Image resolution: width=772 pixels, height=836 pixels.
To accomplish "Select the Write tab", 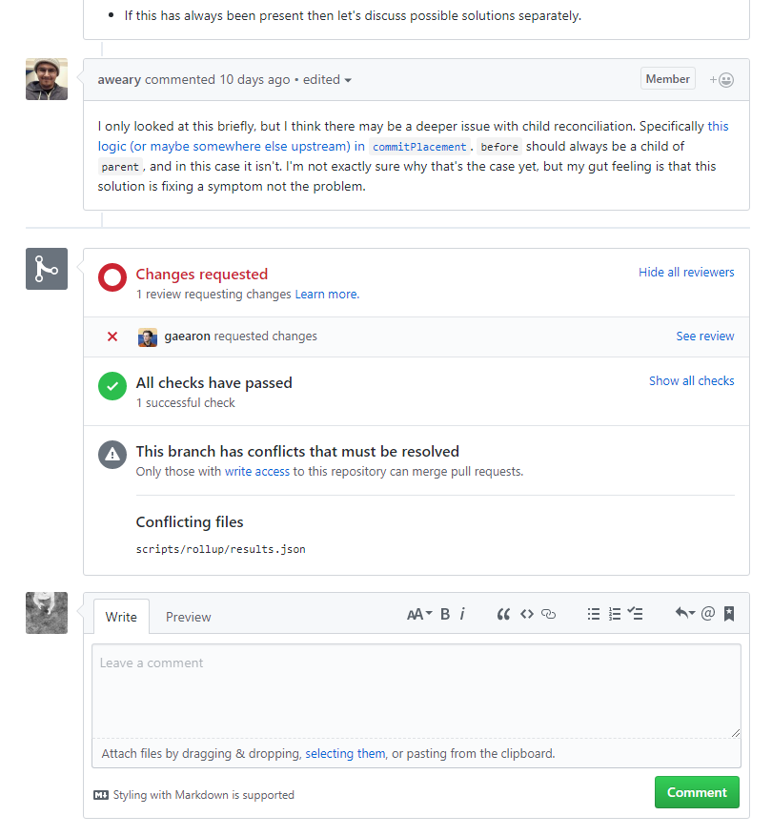I will pyautogui.click(x=121, y=617).
